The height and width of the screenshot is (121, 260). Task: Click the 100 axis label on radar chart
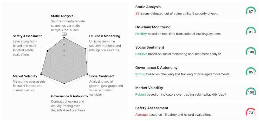pos(64,34)
